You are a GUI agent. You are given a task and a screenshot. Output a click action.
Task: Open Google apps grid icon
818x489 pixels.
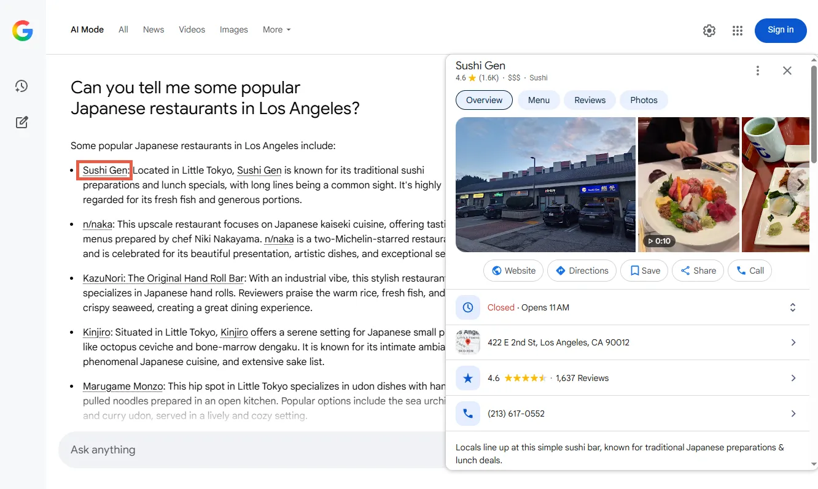pos(738,30)
